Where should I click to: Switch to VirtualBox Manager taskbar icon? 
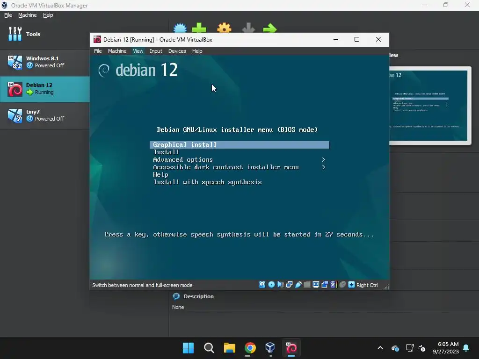tap(270, 348)
